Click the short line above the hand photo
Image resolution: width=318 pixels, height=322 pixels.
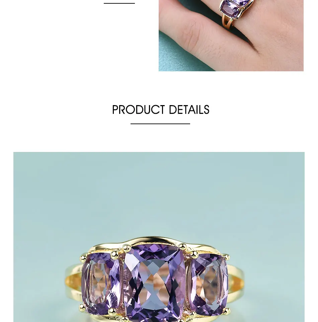click(119, 3)
